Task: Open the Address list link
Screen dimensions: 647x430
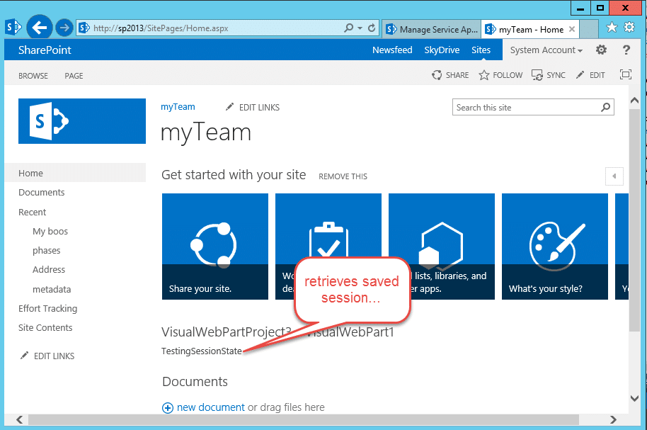Action: click(49, 269)
